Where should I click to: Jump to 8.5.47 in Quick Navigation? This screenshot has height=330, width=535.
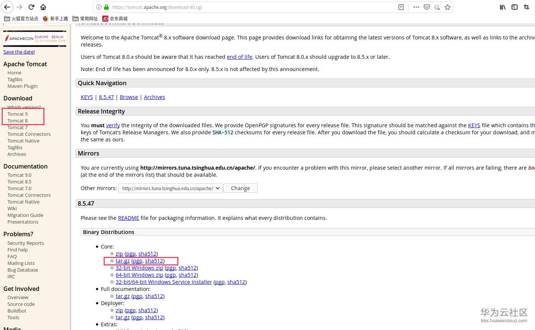(x=106, y=97)
